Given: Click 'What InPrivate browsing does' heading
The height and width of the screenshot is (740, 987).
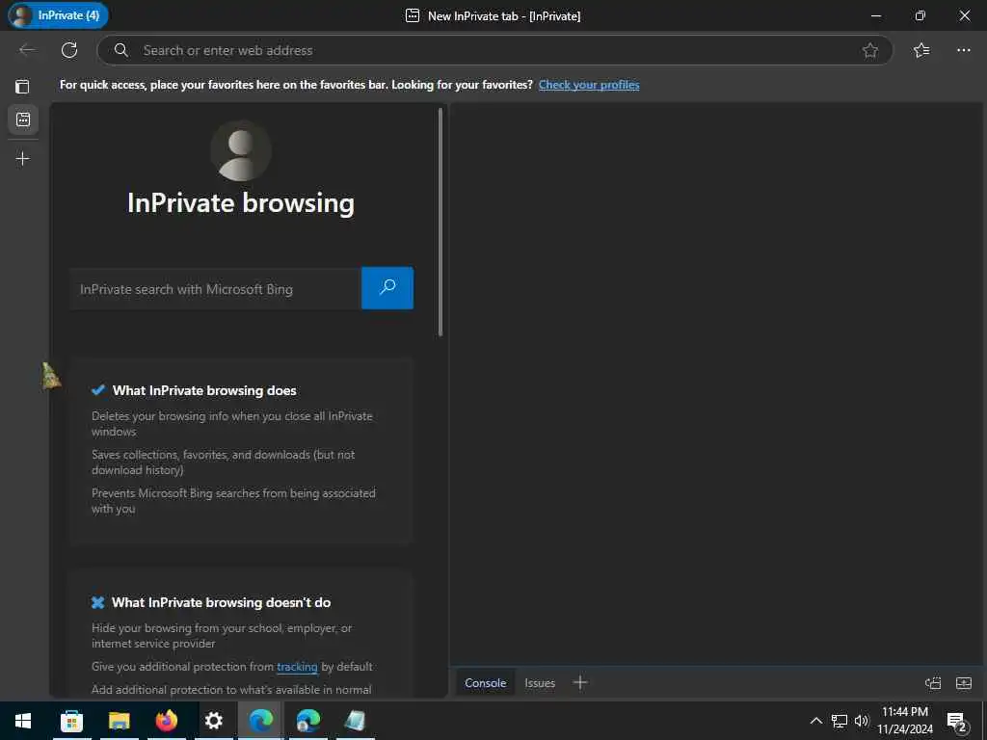Looking at the screenshot, I should click(x=204, y=390).
